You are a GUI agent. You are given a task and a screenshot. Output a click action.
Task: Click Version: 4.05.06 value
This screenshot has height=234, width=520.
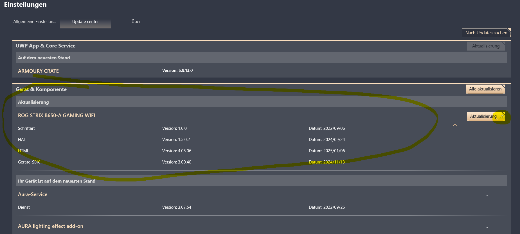point(177,151)
